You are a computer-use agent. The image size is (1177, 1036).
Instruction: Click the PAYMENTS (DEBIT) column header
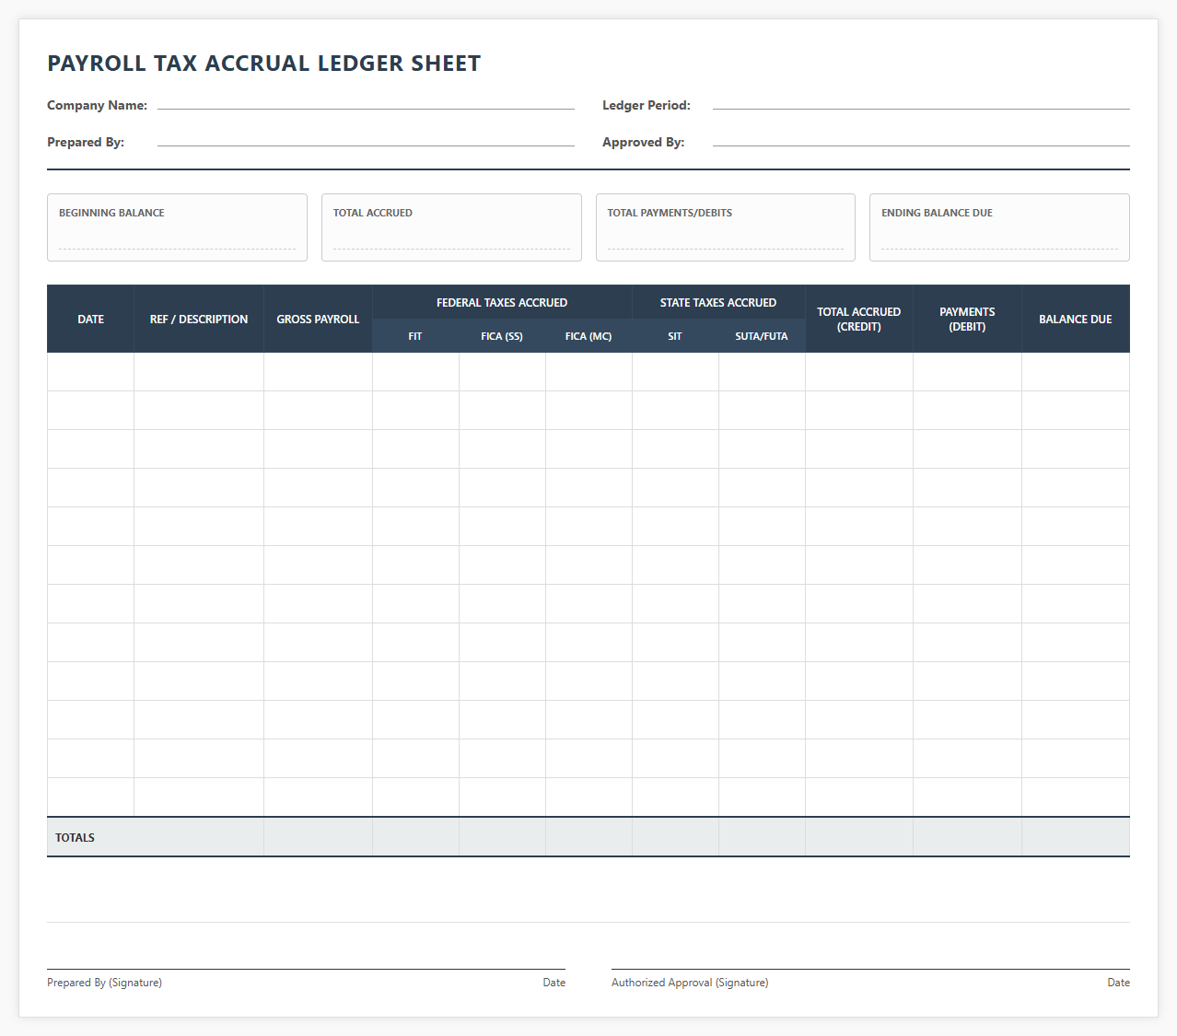click(x=967, y=319)
